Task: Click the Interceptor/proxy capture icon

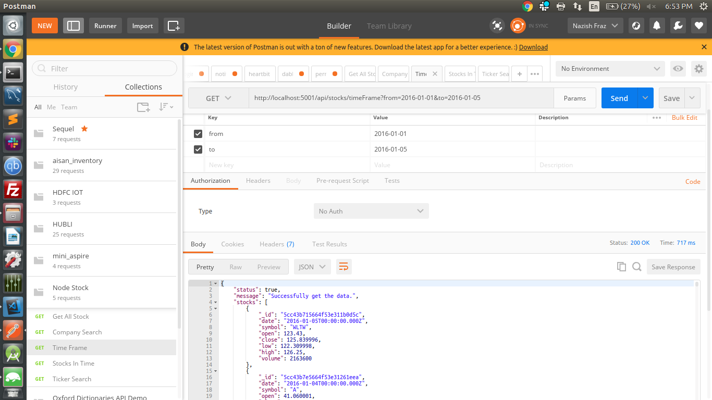Action: click(x=497, y=26)
